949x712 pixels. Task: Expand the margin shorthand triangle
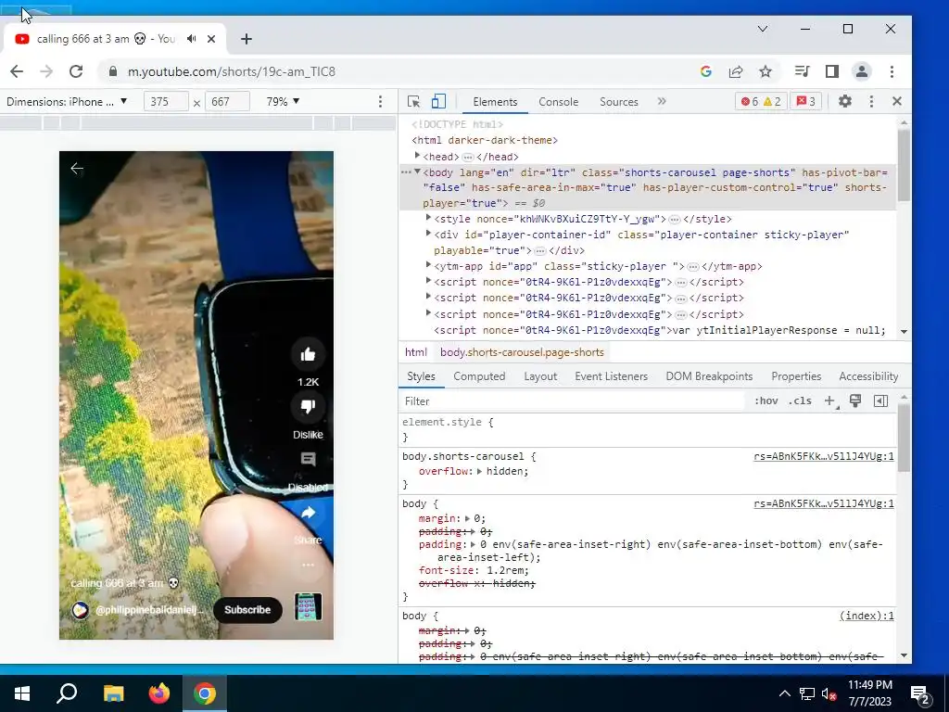coord(468,518)
